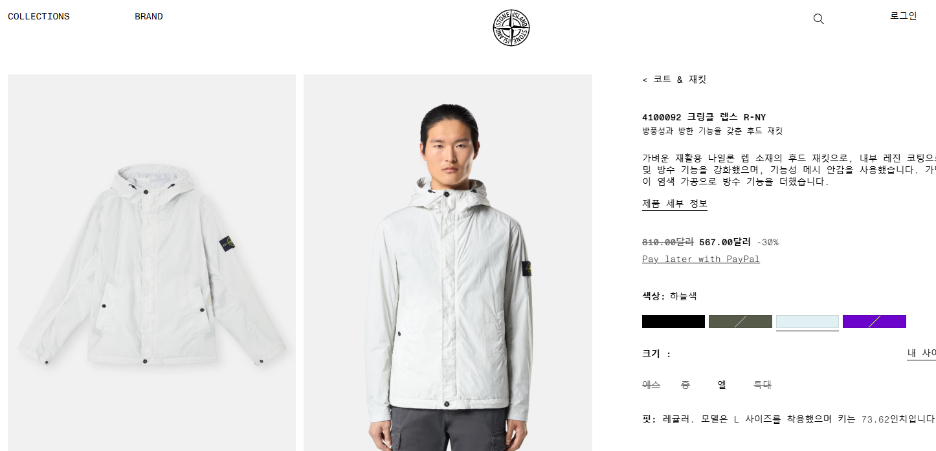Open 제품 세부 정보 product details

coord(674,204)
